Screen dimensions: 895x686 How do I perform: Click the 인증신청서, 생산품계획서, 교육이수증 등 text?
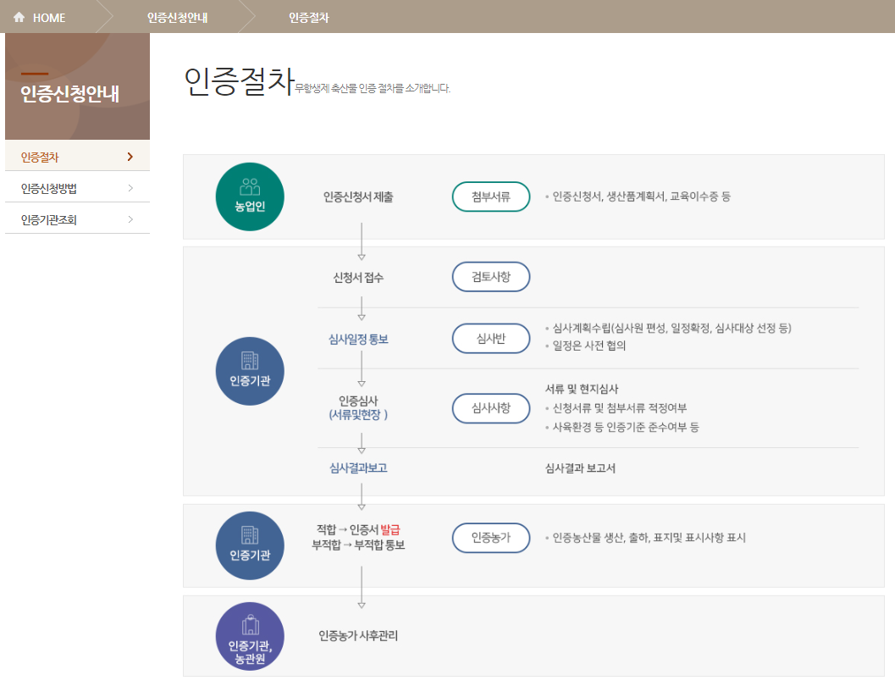coord(642,196)
